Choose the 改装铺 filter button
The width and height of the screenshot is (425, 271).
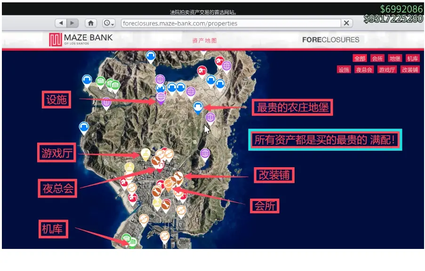[410, 70]
